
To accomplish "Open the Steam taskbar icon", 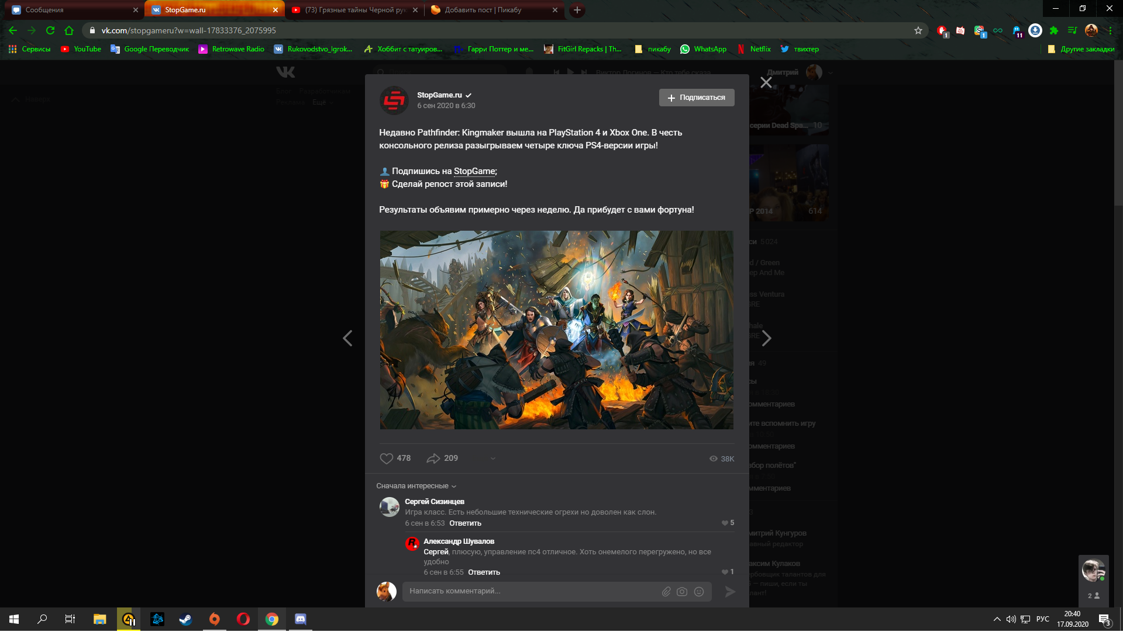I will pos(185,620).
